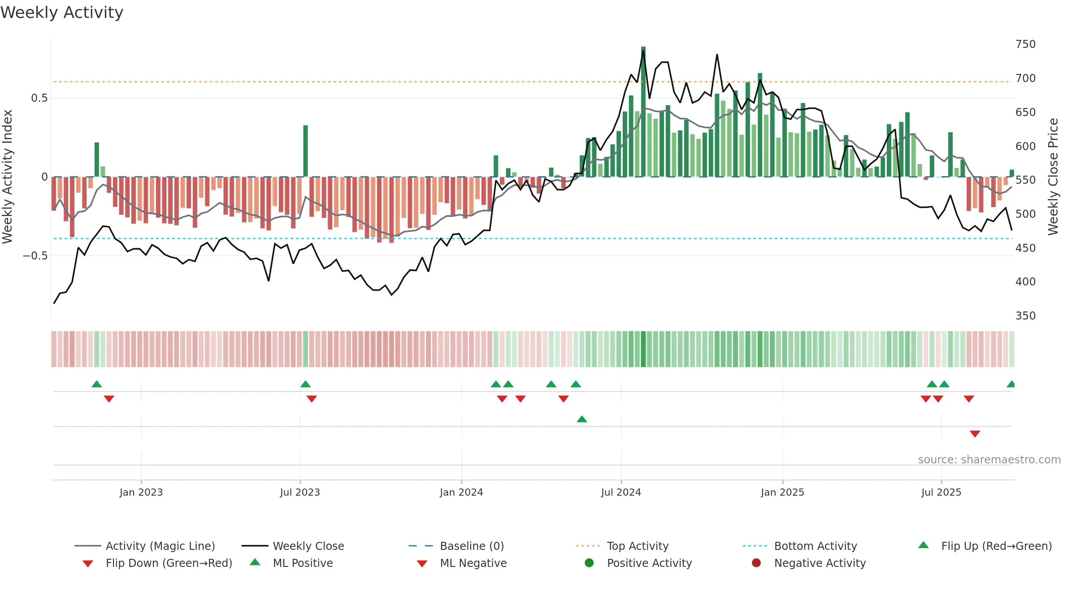The image size is (1076, 605).
Task: Click the tall green bar just after Jul 2023
Action: click(305, 151)
